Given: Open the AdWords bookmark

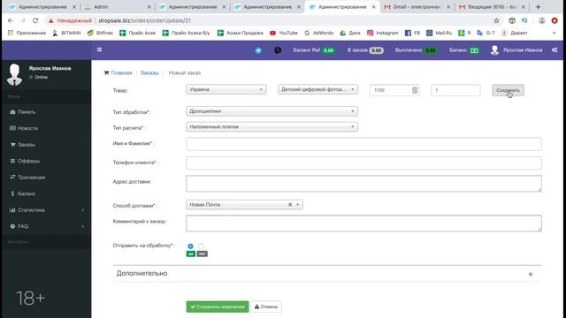Looking at the screenshot, I should click(318, 33).
